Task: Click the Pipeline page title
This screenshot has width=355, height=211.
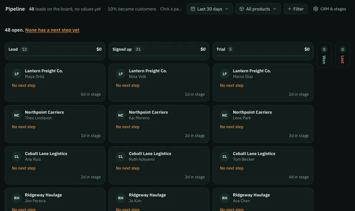Action: 15,9
